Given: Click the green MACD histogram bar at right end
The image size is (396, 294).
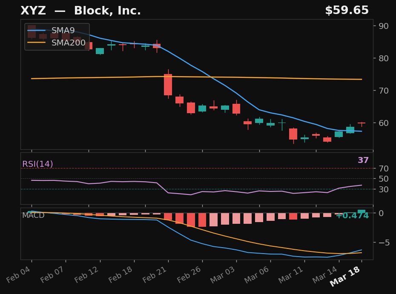Looking at the screenshot, I should [362, 211].
